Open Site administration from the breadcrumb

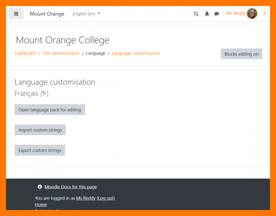(x=61, y=53)
